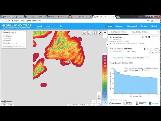Open 'What is a GWC file?' link
Screen dimensions: 161x121
[x=154, y=51]
